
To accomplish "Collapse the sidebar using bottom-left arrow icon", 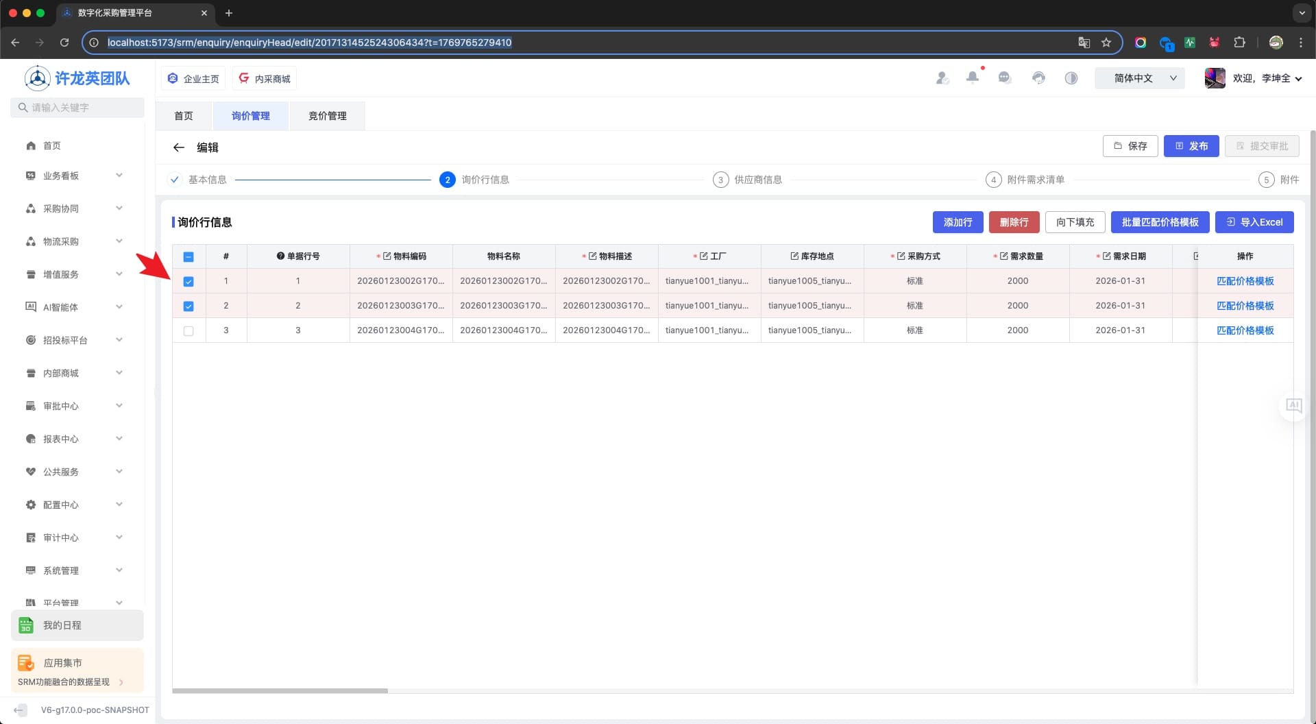I will coord(21,710).
